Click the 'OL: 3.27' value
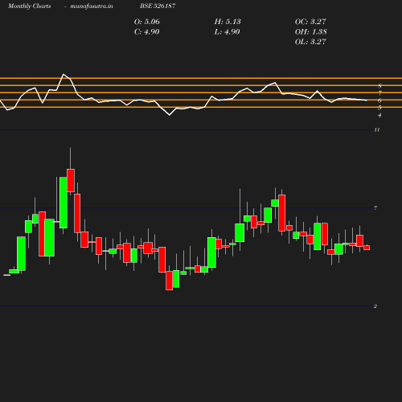402x402 pixels. (x=310, y=42)
